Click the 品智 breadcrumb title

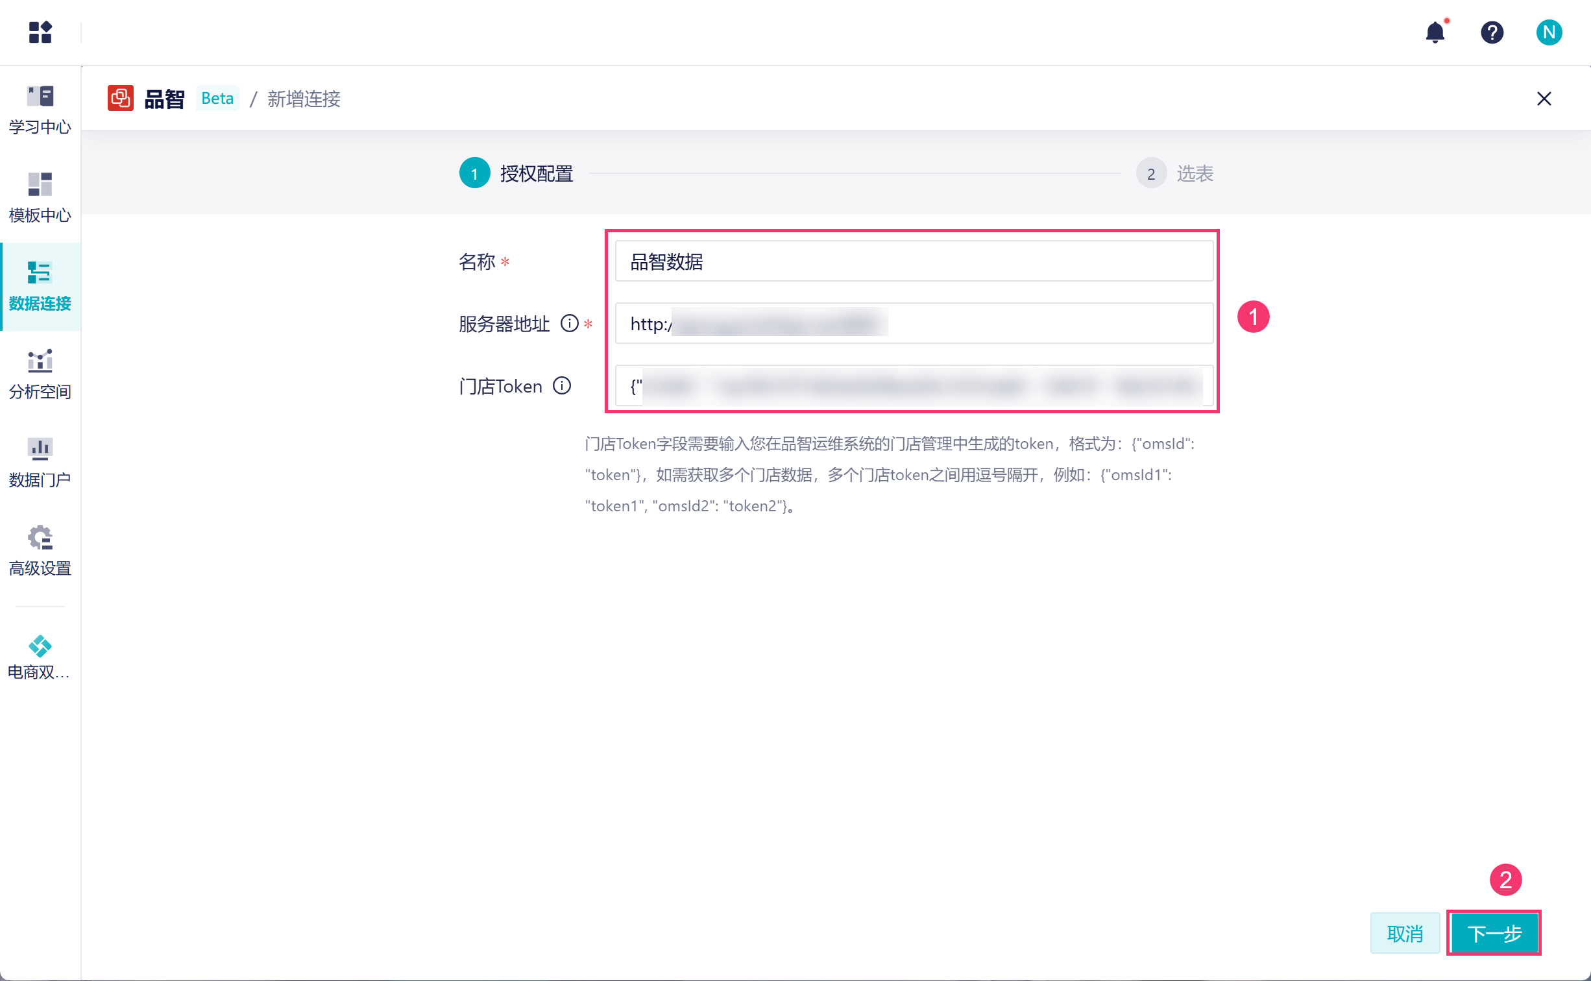[x=164, y=99]
